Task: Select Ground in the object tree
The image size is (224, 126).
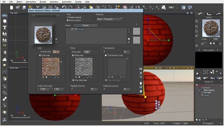Action: 206,88
